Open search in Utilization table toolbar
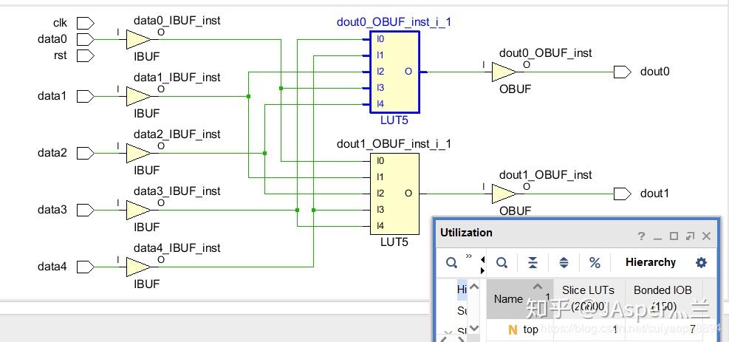The height and width of the screenshot is (342, 729). (502, 263)
